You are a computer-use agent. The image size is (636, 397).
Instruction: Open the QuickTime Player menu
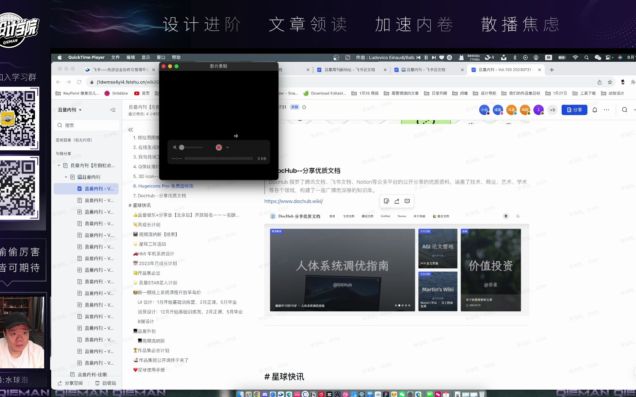click(x=86, y=57)
